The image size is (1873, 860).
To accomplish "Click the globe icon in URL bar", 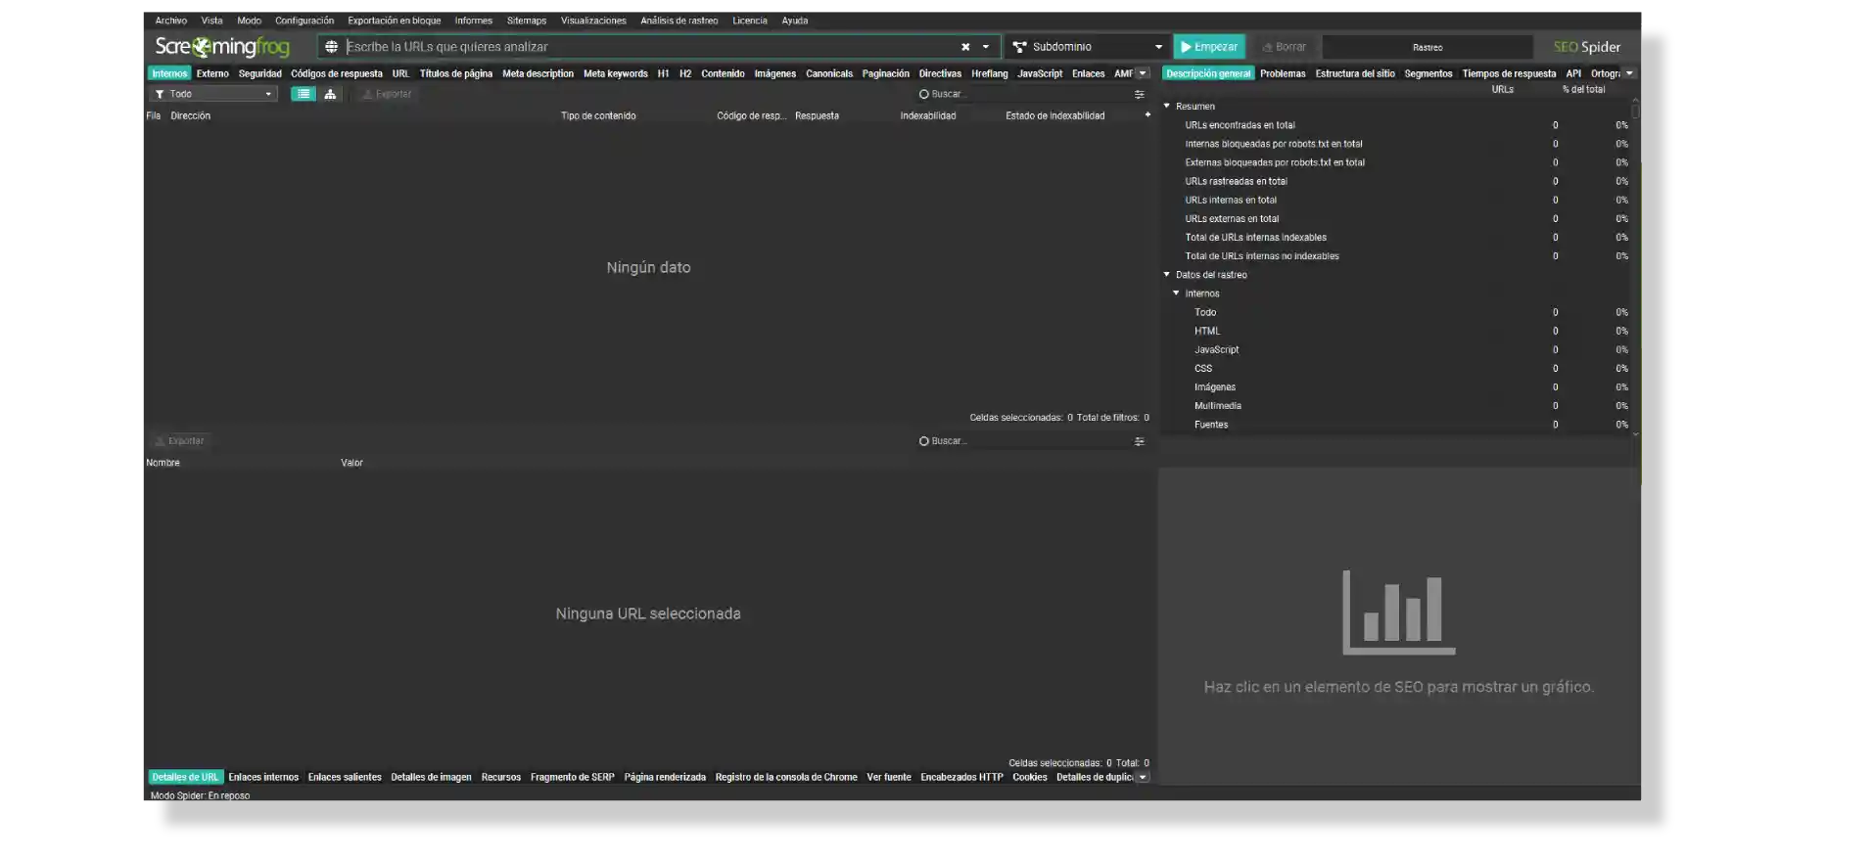I will (332, 47).
